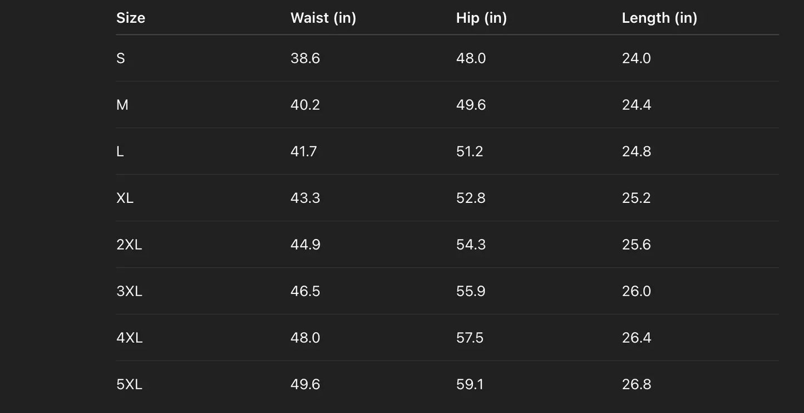Select the 5XL size row label

pyautogui.click(x=129, y=385)
